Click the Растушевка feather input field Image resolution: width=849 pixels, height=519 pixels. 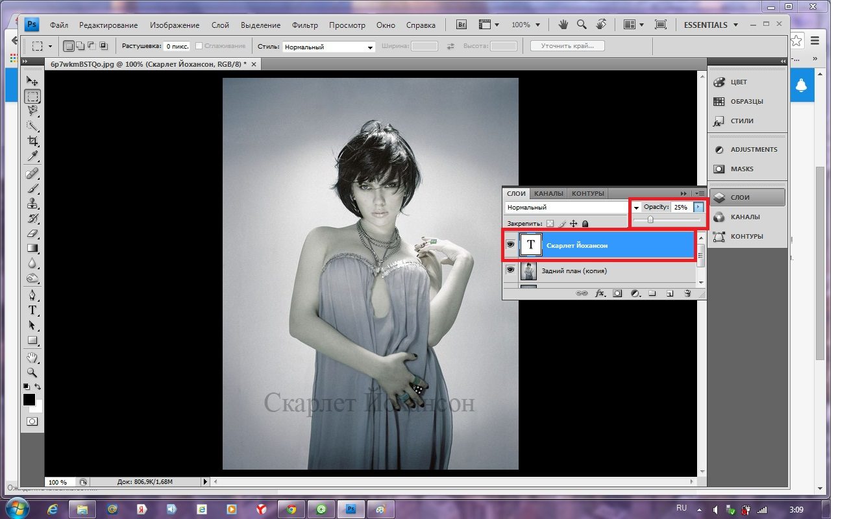175,47
